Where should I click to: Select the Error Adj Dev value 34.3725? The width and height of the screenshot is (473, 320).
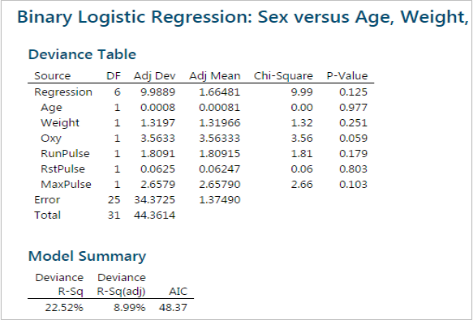[154, 200]
